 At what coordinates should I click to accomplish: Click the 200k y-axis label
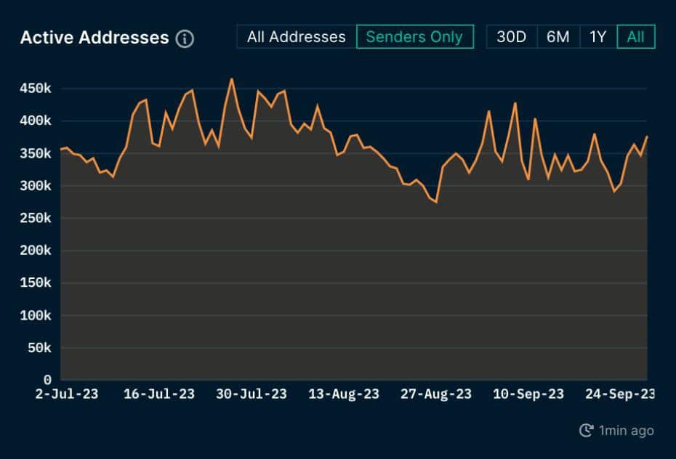36,251
